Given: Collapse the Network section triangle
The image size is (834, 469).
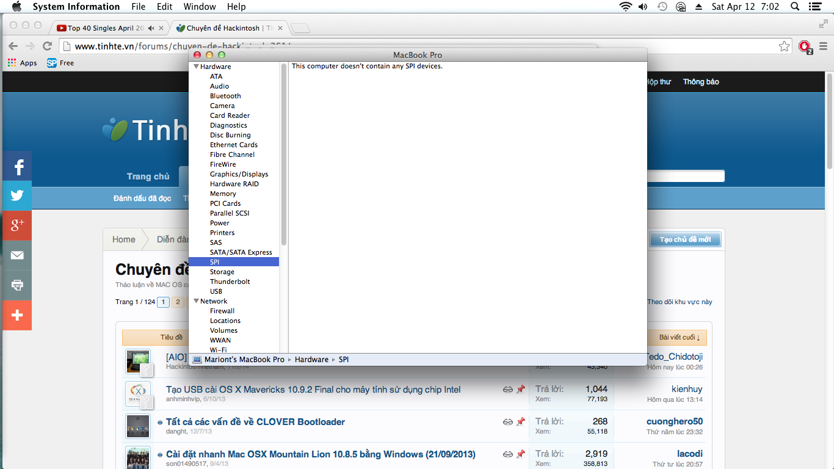Looking at the screenshot, I should (197, 301).
